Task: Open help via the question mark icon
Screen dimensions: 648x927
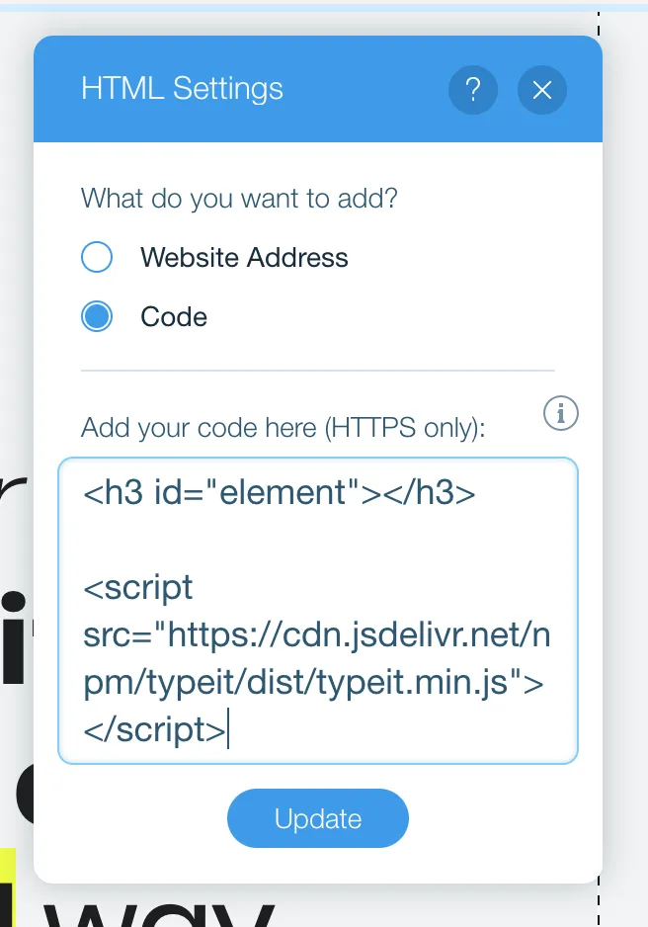Action: point(473,89)
